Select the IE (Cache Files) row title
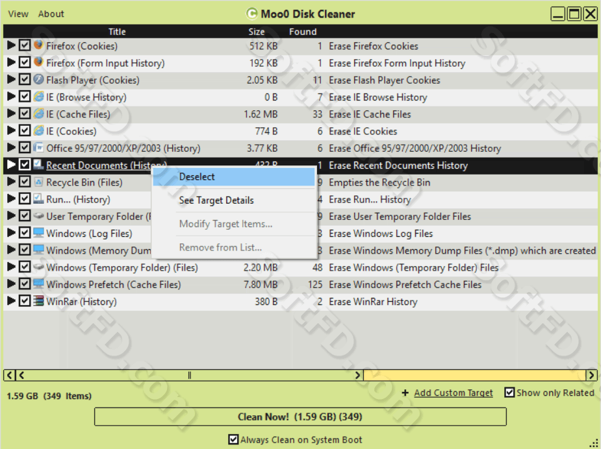This screenshot has width=601, height=449. (x=78, y=114)
